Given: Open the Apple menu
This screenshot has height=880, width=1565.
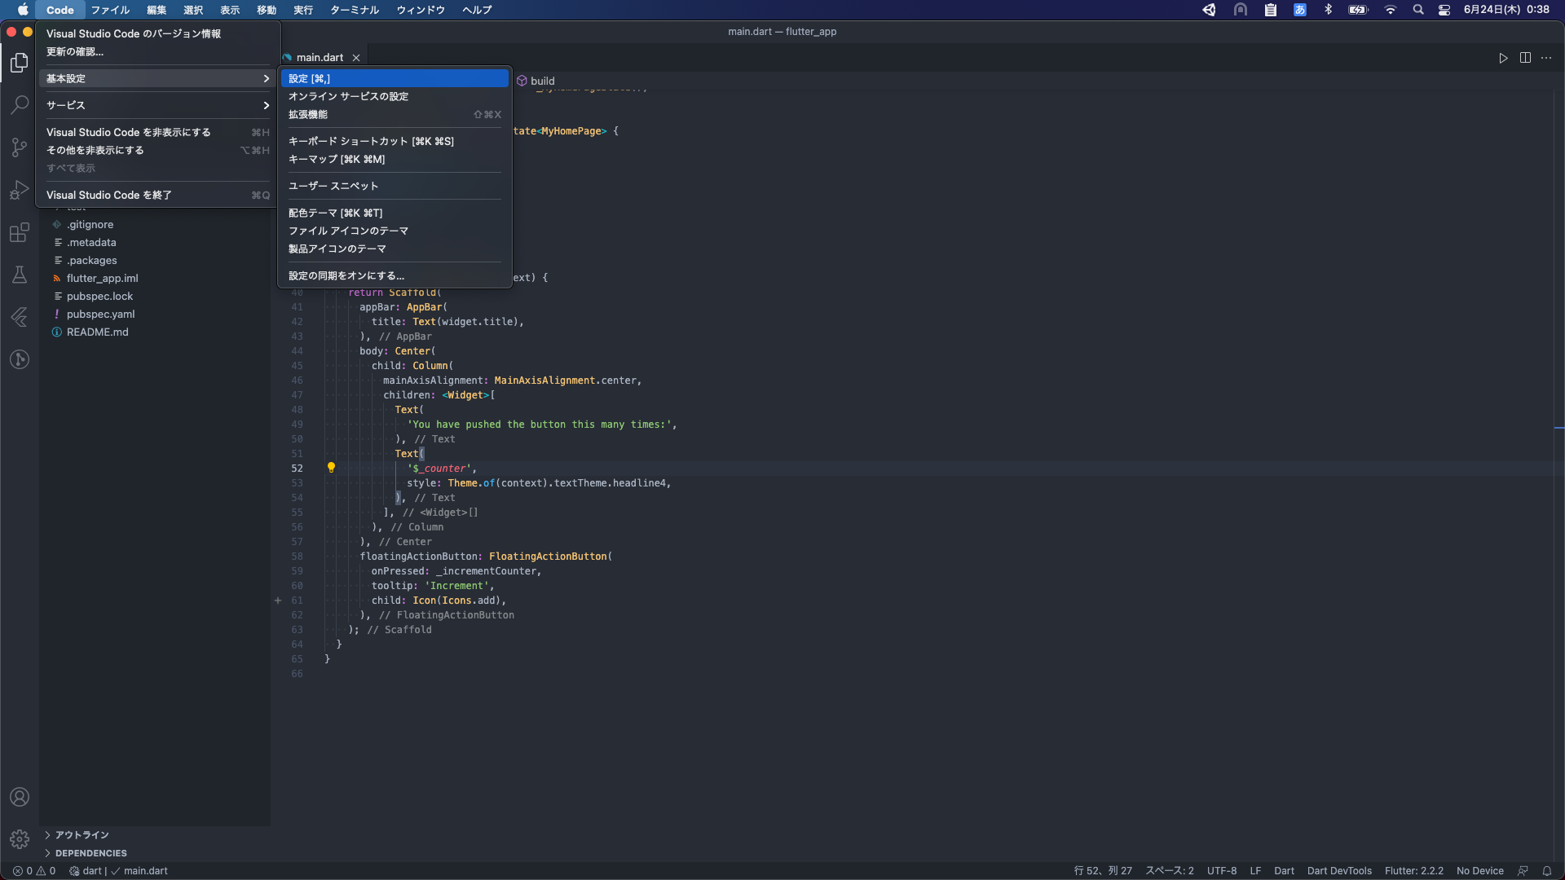Looking at the screenshot, I should click(x=23, y=10).
